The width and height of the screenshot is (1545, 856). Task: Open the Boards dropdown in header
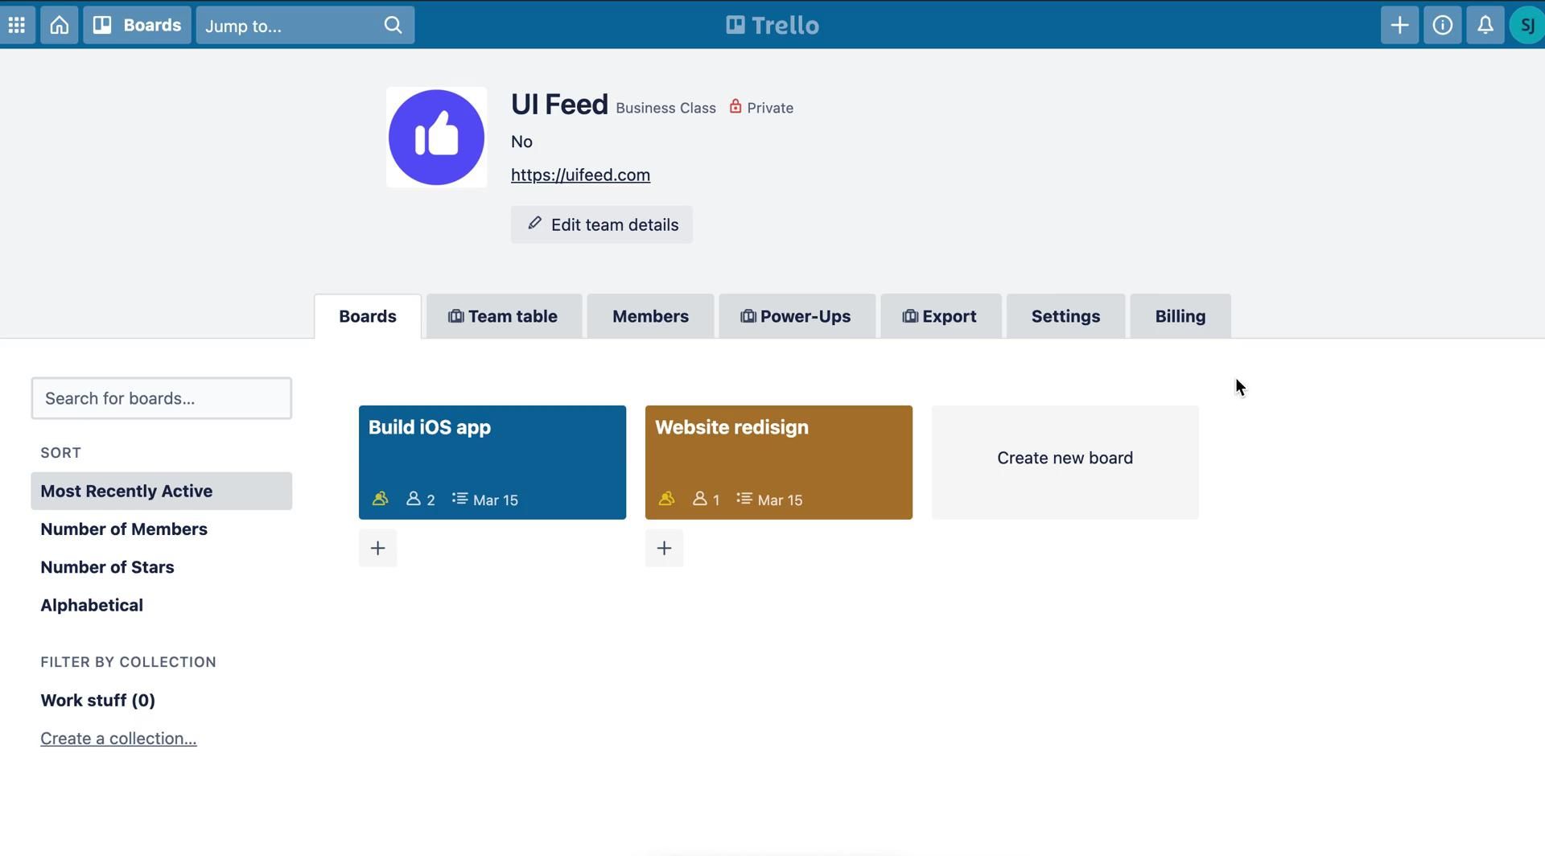137,25
